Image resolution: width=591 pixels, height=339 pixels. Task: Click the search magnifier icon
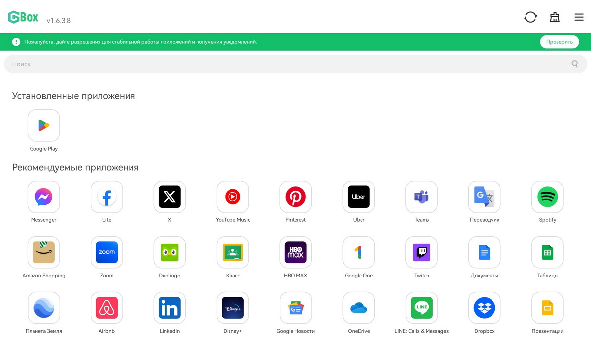point(575,64)
